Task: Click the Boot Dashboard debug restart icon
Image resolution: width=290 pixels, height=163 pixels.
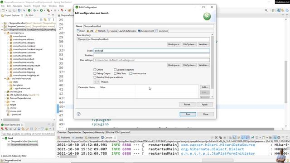Action: click(6, 129)
